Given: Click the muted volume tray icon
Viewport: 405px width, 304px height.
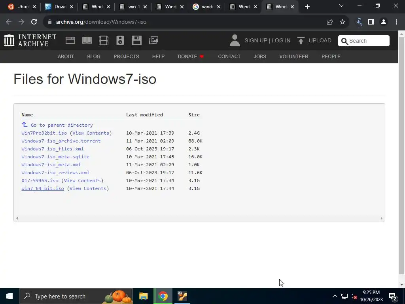Looking at the screenshot, I should 354,296.
